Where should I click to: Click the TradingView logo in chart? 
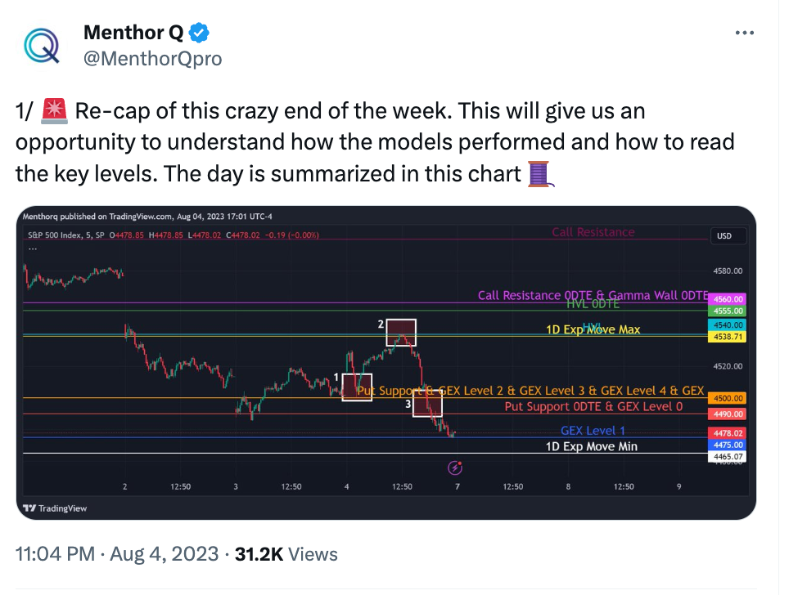54,508
